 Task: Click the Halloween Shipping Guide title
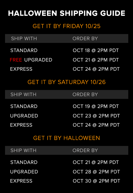pyautogui.click(x=66, y=13)
